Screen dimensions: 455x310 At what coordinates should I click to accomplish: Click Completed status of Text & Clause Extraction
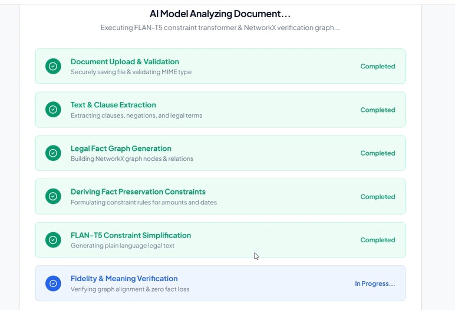click(x=378, y=110)
